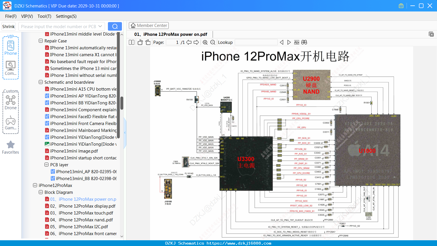This screenshot has width=437, height=246.
Task: Open the model number dropdown arrow
Action: tap(100, 26)
